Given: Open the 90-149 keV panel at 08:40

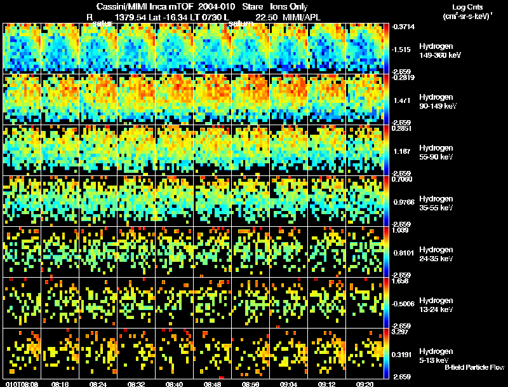Looking at the screenshot, I should click(174, 99).
